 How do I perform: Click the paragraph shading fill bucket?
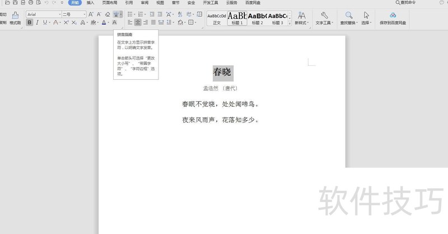click(x=180, y=22)
